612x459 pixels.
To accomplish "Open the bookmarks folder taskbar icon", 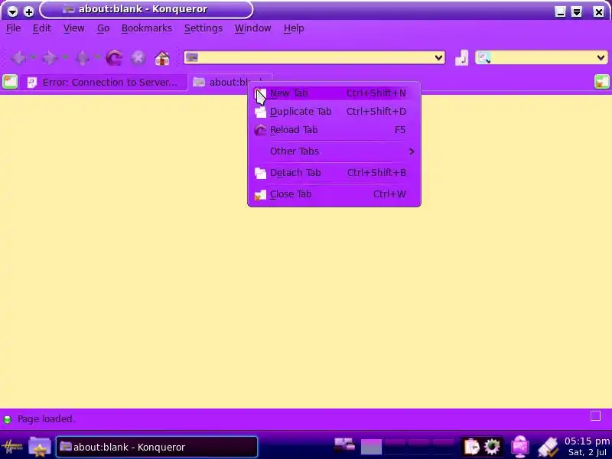I will tap(40, 447).
